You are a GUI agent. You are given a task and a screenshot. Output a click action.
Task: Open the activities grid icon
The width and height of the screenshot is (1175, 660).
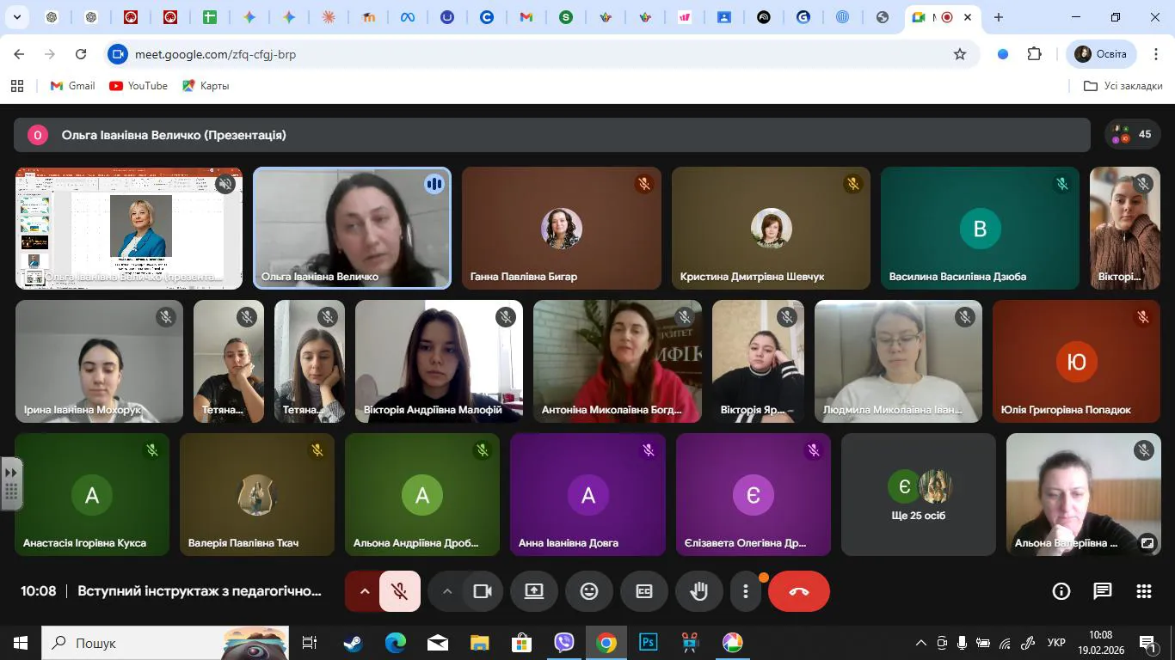tap(1143, 591)
